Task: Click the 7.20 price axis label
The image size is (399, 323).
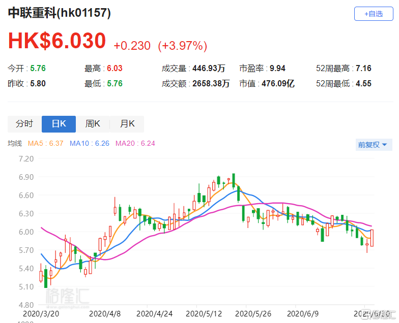Action: click(x=26, y=159)
